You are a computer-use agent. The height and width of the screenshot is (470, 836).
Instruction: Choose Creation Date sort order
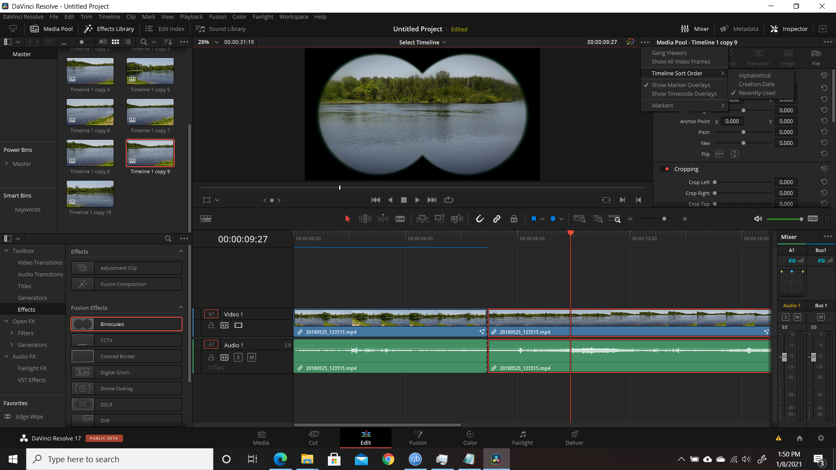(757, 84)
